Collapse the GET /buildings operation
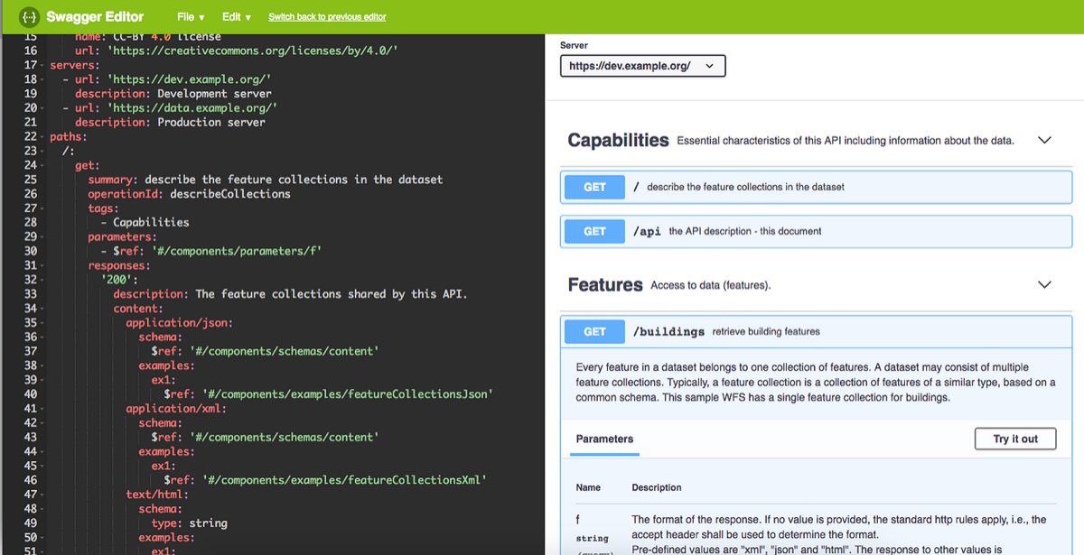Image resolution: width=1084 pixels, height=555 pixels. click(x=817, y=331)
